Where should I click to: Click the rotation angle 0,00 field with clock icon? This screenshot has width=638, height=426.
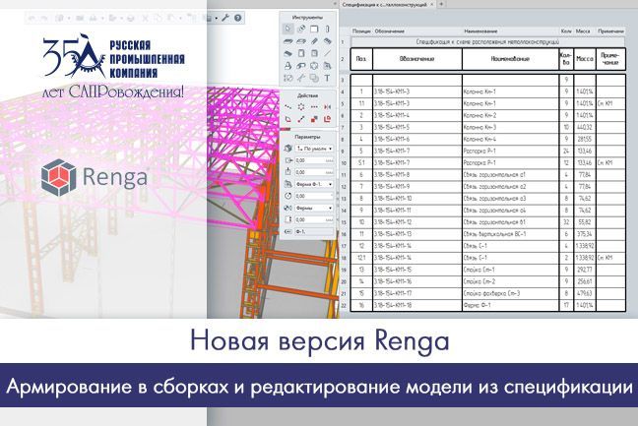[314, 196]
